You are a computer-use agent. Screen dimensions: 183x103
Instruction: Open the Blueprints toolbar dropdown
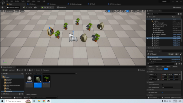click(30, 7)
